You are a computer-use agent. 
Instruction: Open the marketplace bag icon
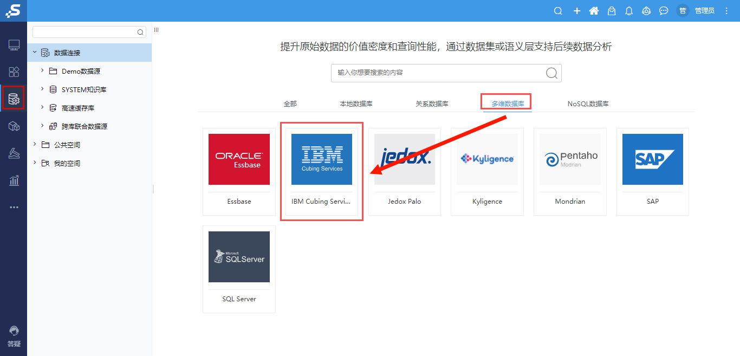click(x=612, y=11)
